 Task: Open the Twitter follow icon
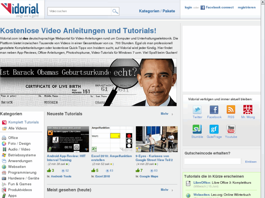[x=197, y=110]
